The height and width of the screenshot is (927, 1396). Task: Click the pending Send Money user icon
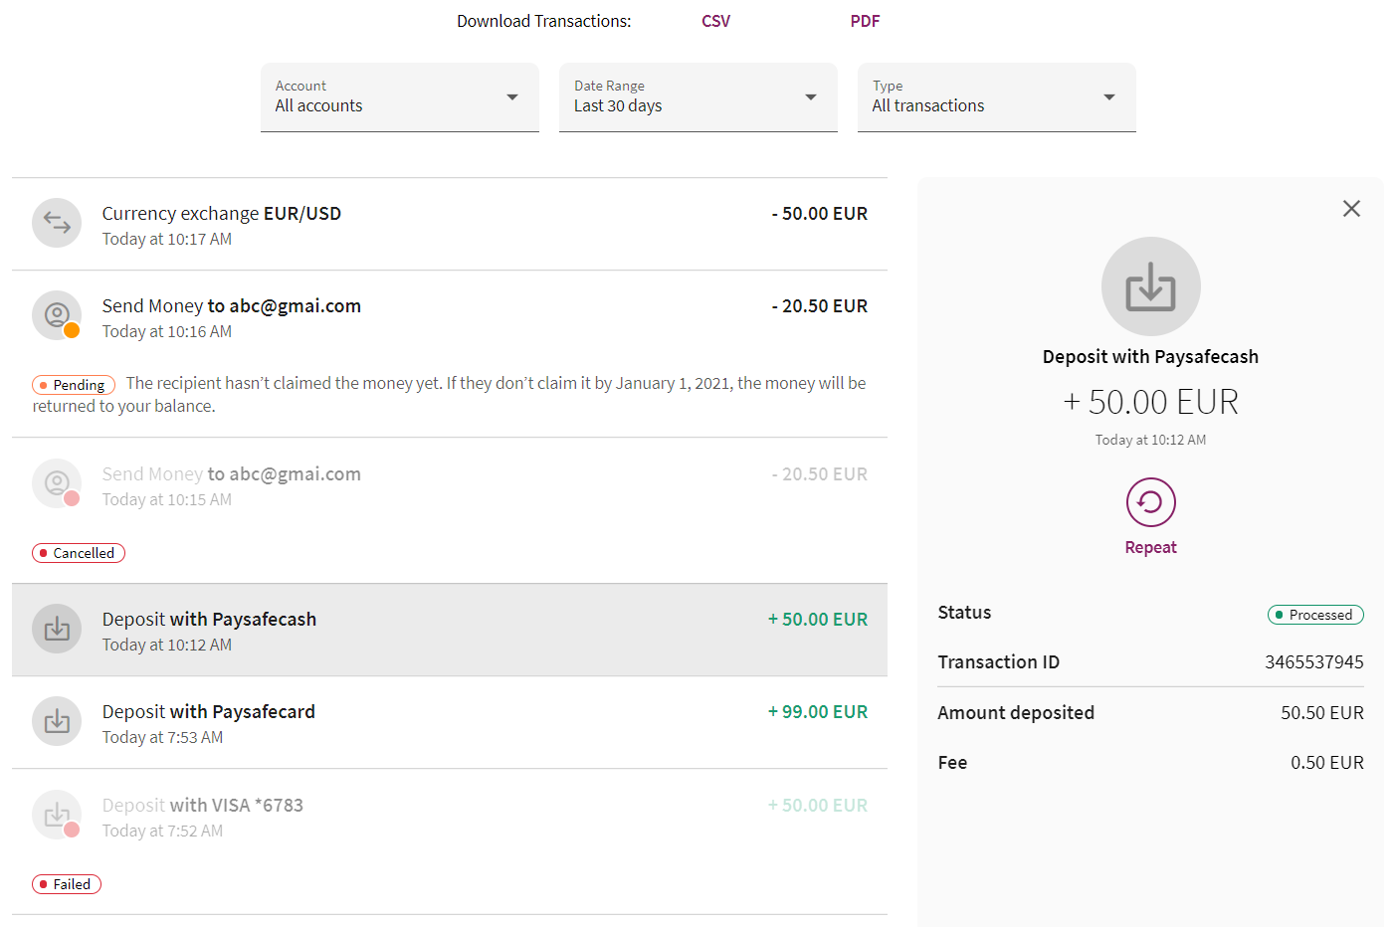pos(57,315)
